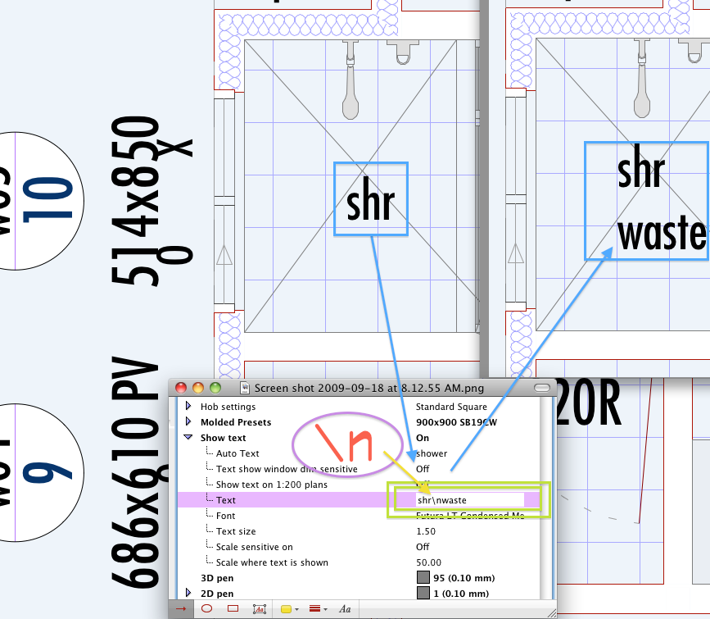710x619 pixels.
Task: Open the line thickness dropdown
Action: pyautogui.click(x=319, y=608)
